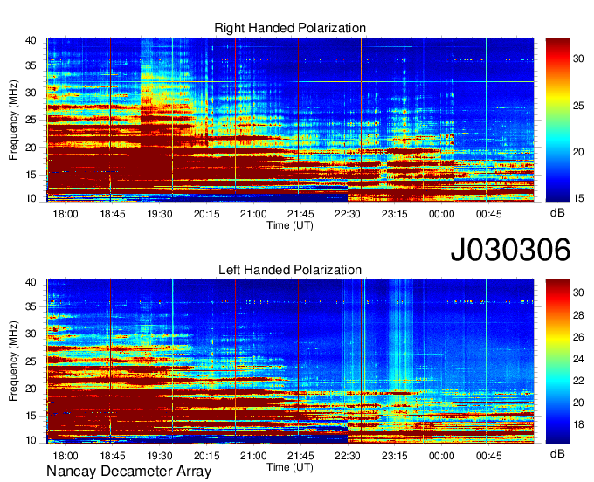This screenshot has width=594, height=482.
Task: Click 25 MHz tick of left-handed plot
Action: point(31,361)
